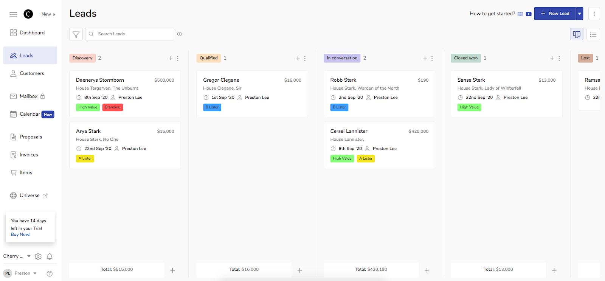The height and width of the screenshot is (281, 605).
Task: Click the notifications bell icon
Action: pyautogui.click(x=50, y=256)
